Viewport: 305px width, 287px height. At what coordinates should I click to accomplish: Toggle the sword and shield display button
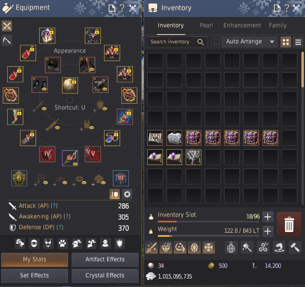click(x=114, y=194)
